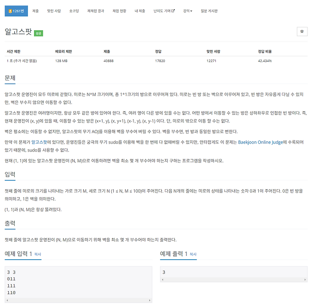Open the 1261번 problem tab
315x305 pixels.
(16, 11)
